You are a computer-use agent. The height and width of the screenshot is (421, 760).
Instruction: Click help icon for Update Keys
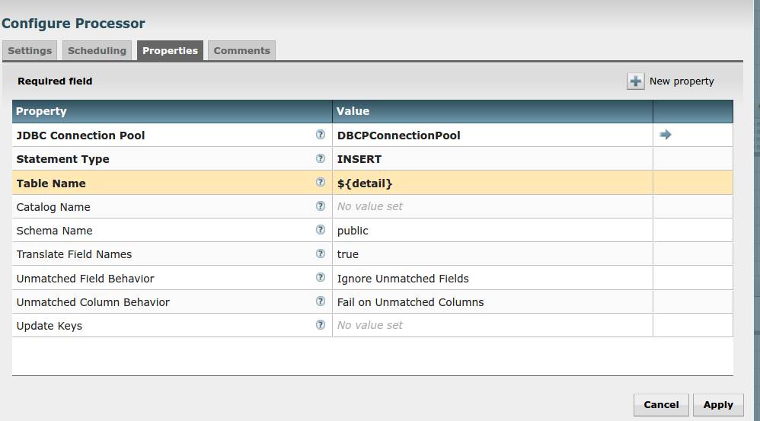click(x=321, y=325)
